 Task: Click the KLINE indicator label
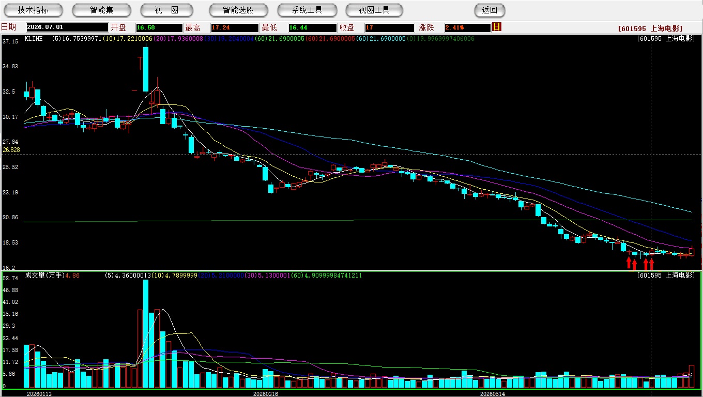click(34, 39)
